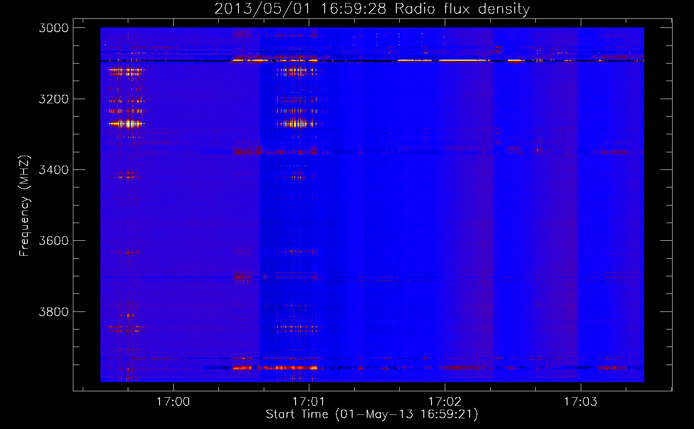Click the 3200 frequency tick label
This screenshot has width=694, height=429.
[x=54, y=99]
